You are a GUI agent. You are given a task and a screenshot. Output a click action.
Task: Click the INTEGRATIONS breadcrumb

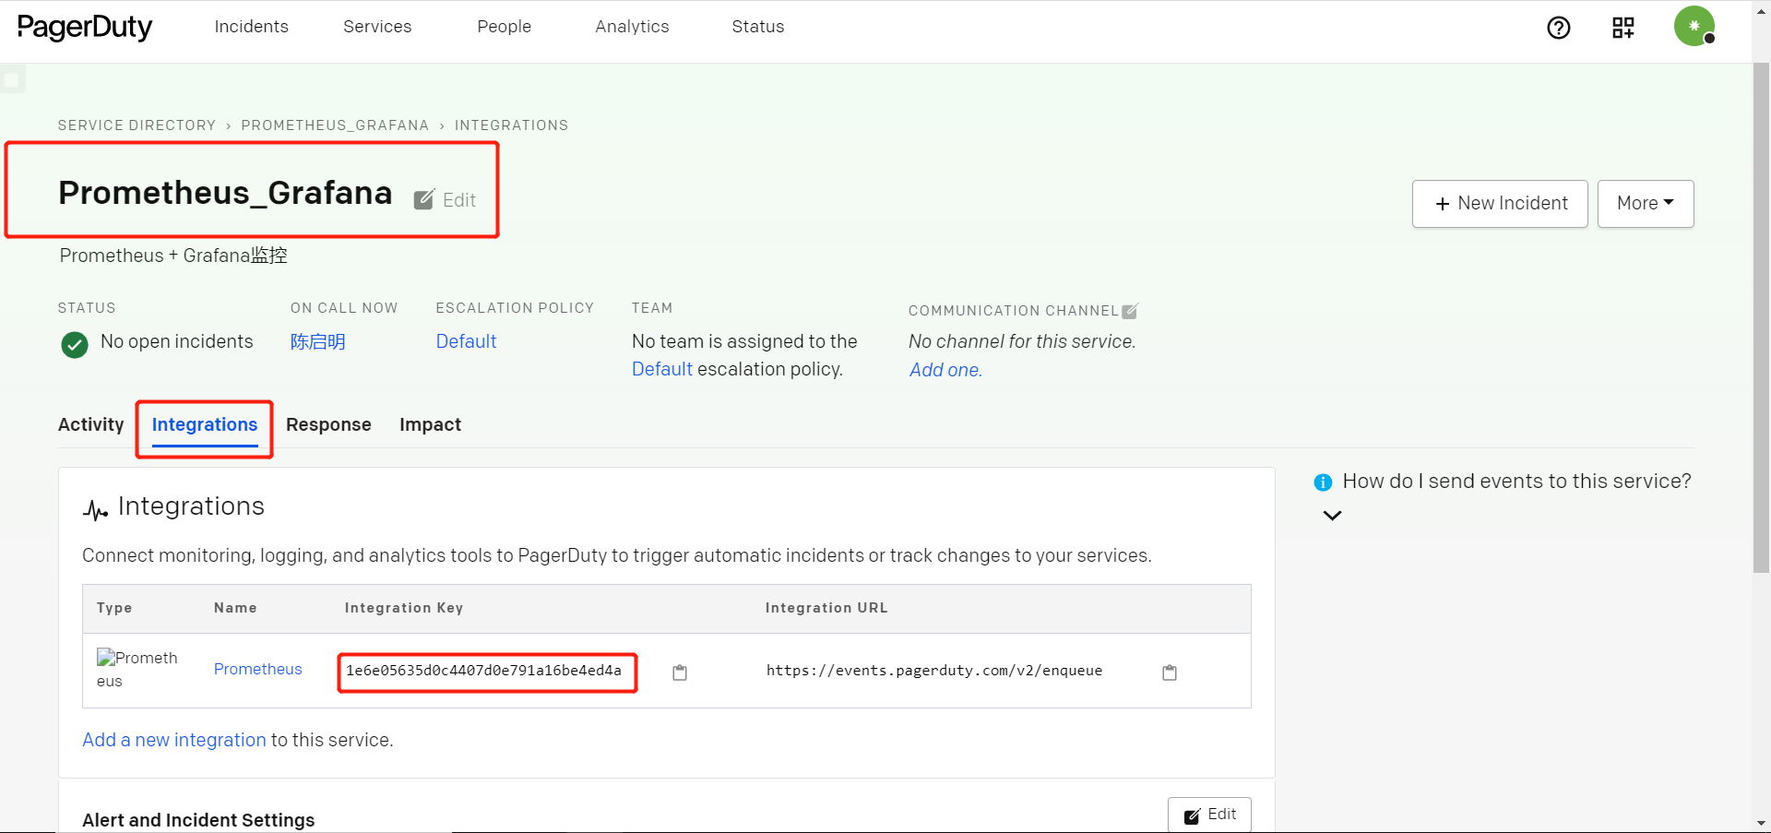pyautogui.click(x=511, y=125)
